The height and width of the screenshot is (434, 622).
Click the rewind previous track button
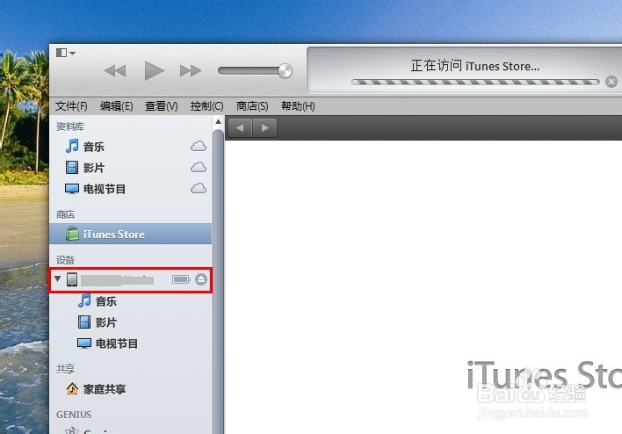(x=114, y=71)
